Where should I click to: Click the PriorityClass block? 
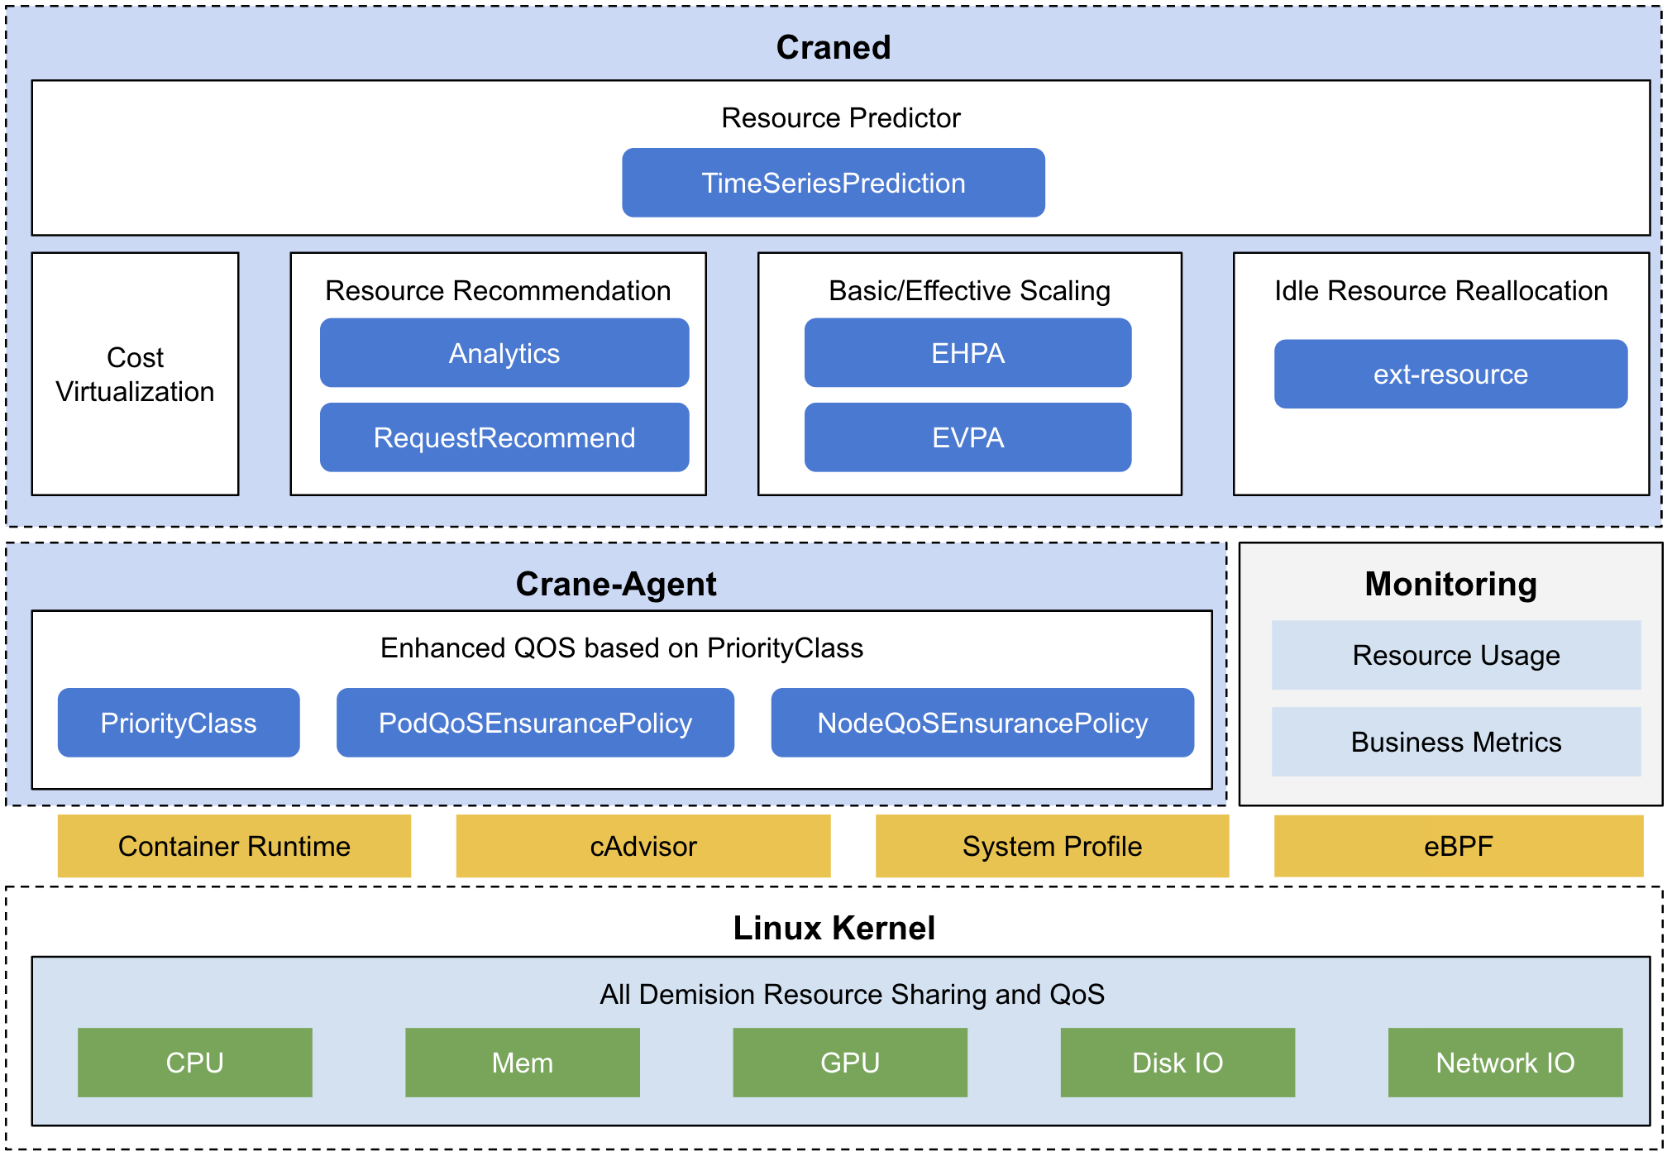179,723
